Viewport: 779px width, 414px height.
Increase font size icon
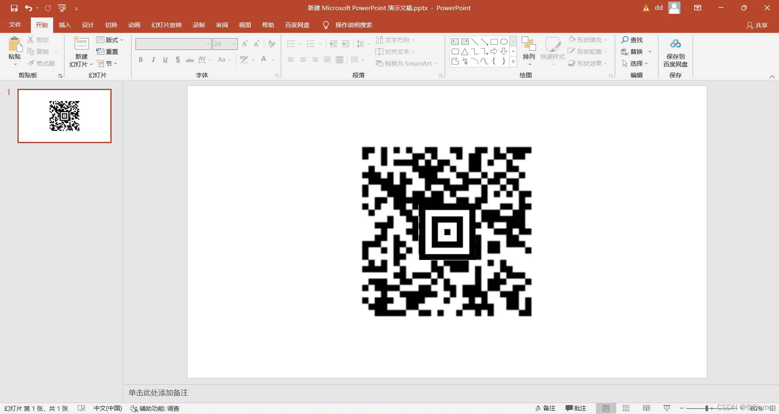[x=245, y=44]
